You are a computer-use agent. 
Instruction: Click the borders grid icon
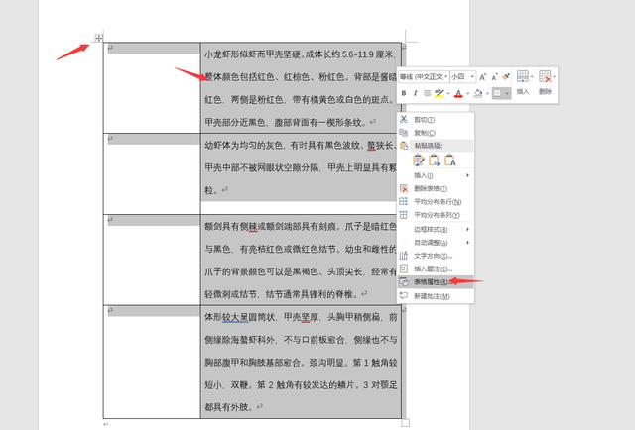tap(497, 93)
